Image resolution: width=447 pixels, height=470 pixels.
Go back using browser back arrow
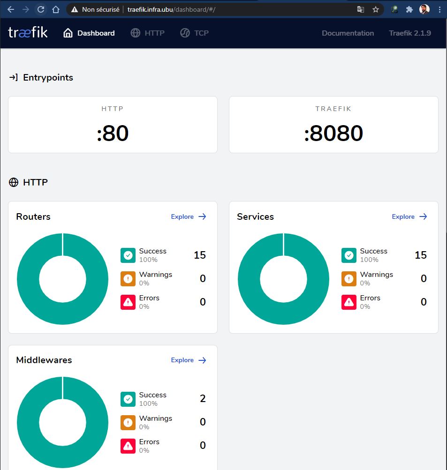tap(11, 9)
